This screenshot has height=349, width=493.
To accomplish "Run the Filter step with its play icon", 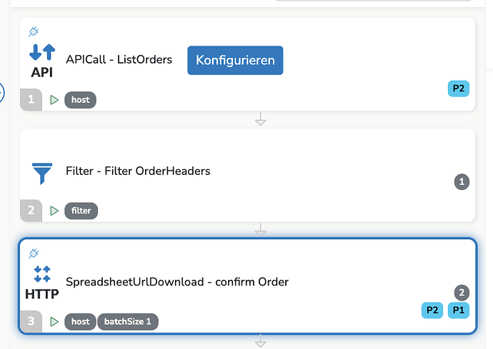I will pyautogui.click(x=54, y=211).
